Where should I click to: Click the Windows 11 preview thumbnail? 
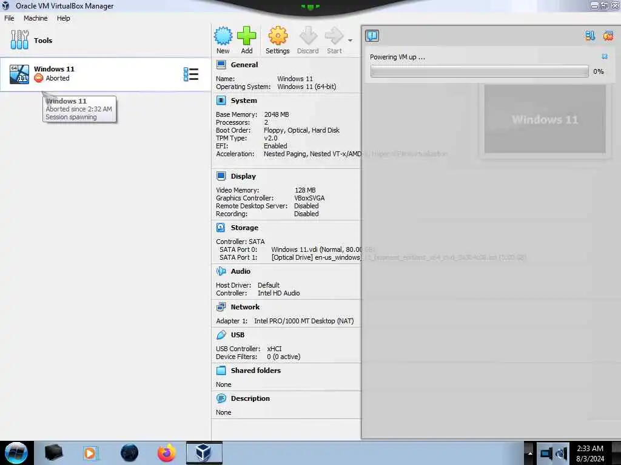[x=545, y=119]
